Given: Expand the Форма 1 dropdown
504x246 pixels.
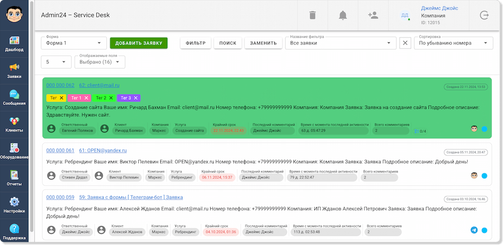Looking at the screenshot, I should 74,43.
